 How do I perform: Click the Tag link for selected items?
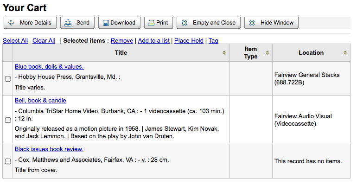click(213, 41)
